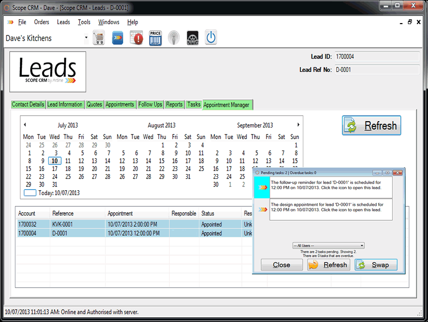Switch to the Quotes tab
The image size is (428, 322).
pyautogui.click(x=94, y=104)
